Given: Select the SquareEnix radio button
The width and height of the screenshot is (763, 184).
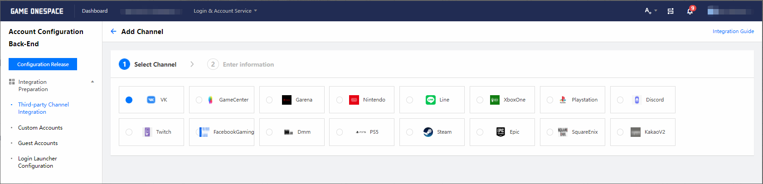Looking at the screenshot, I should (550, 132).
